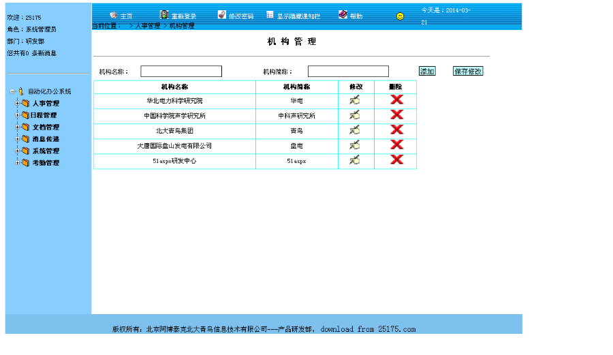Expand the 日程管理 tree node
The height and width of the screenshot is (355, 613).
(17, 115)
